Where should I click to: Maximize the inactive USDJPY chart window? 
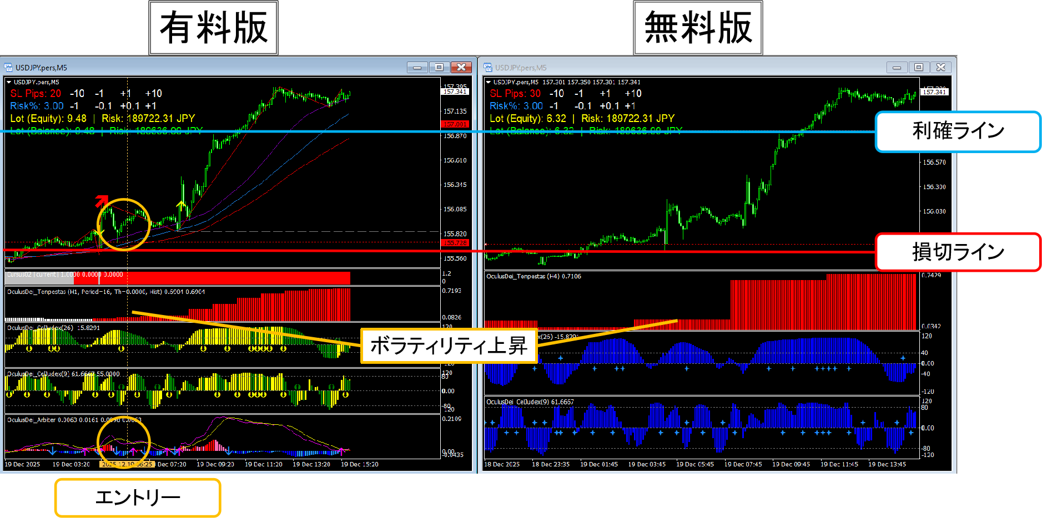tap(919, 68)
